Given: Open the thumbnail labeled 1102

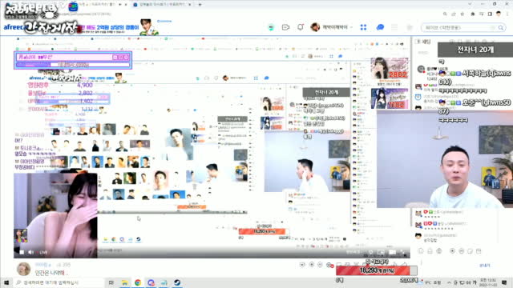Looking at the screenshot, I should 390,98.
